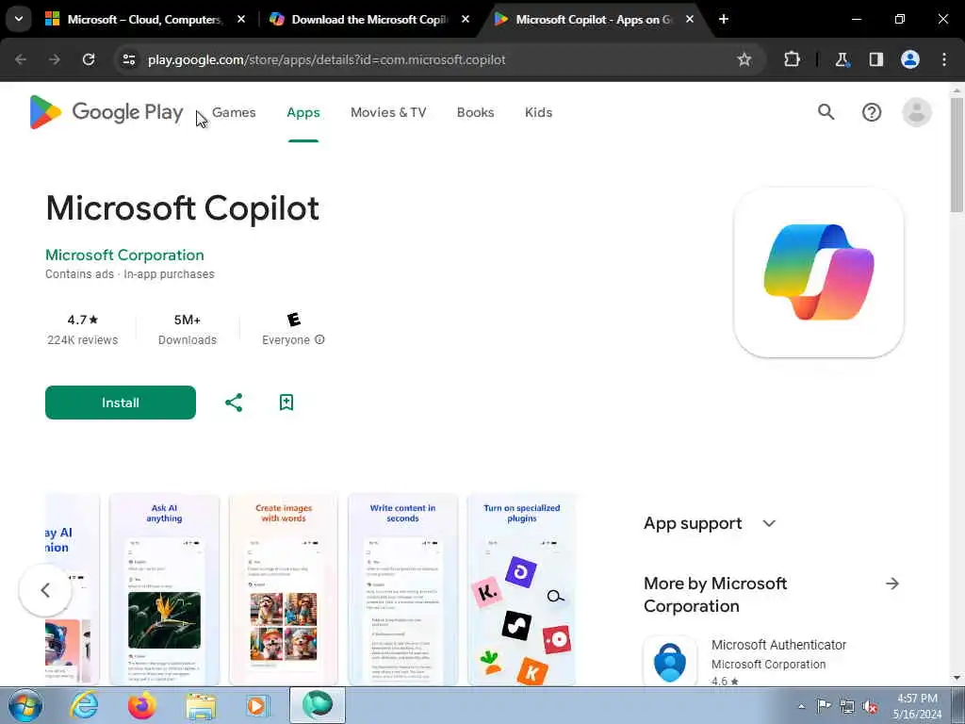Switch to Microsoft – Cloud, Computers tab
This screenshot has height=724, width=965.
pyautogui.click(x=144, y=19)
